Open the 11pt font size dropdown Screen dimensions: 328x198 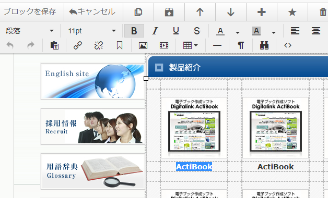[x=91, y=31]
